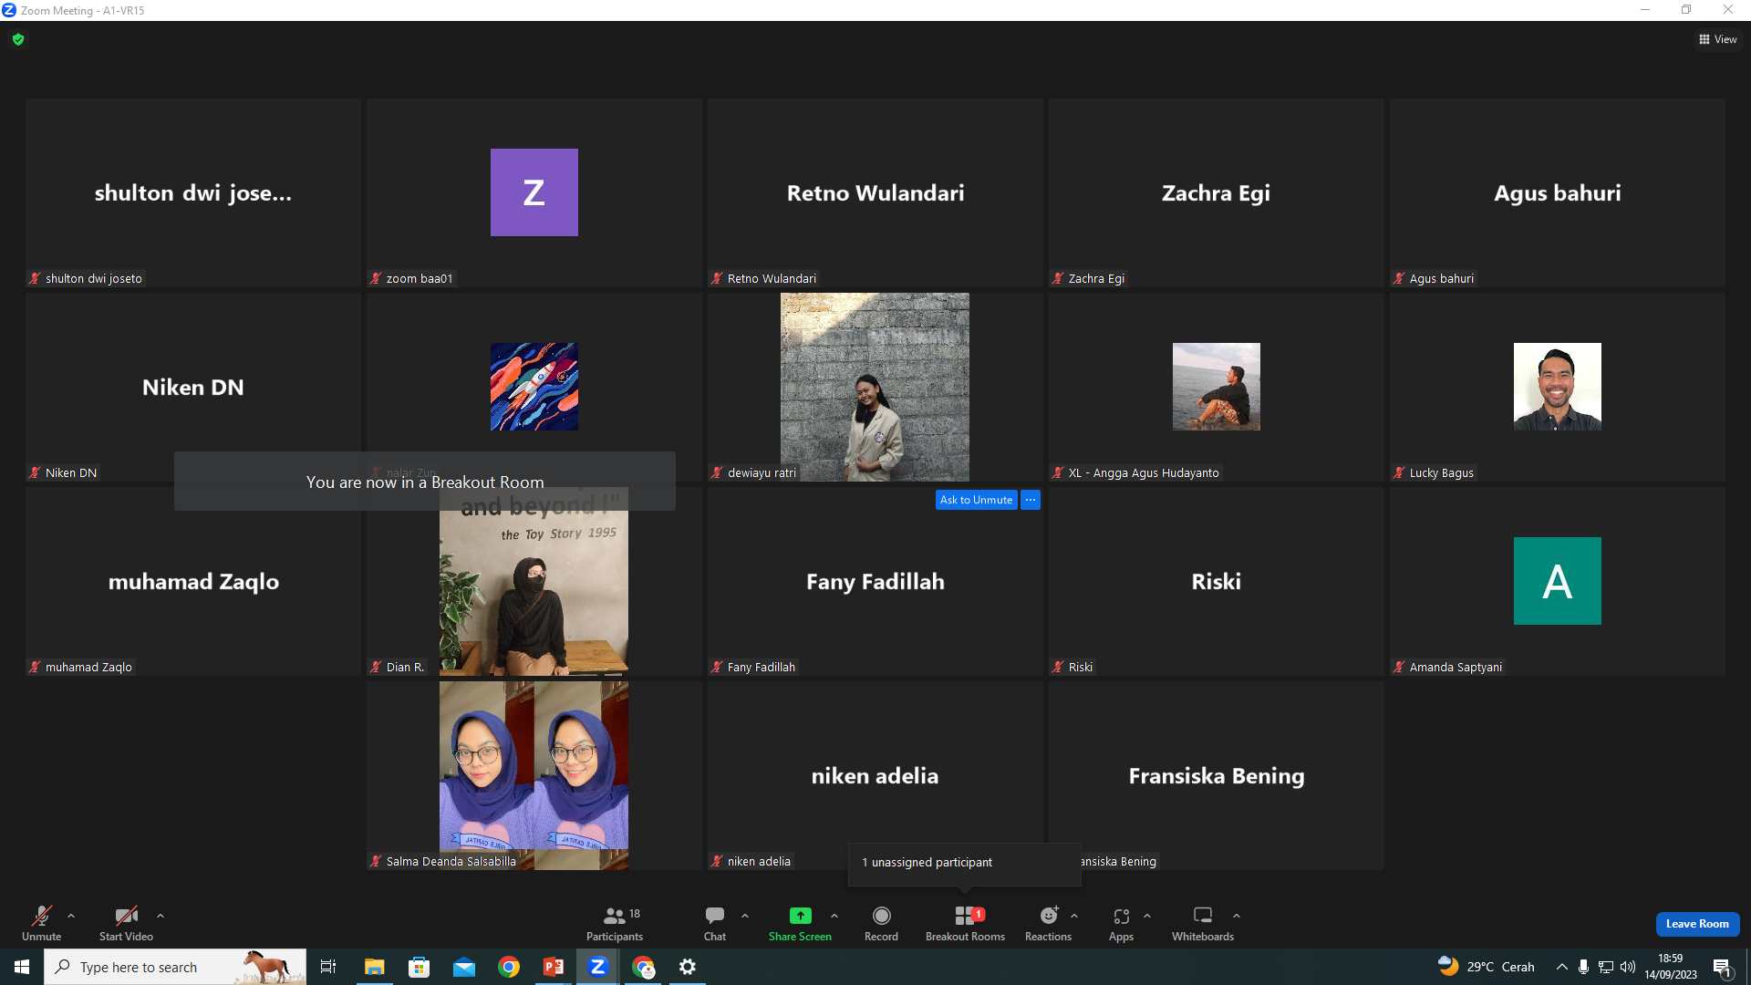This screenshot has width=1751, height=985.
Task: Open second Chrome profile taskbar icon
Action: click(x=644, y=967)
